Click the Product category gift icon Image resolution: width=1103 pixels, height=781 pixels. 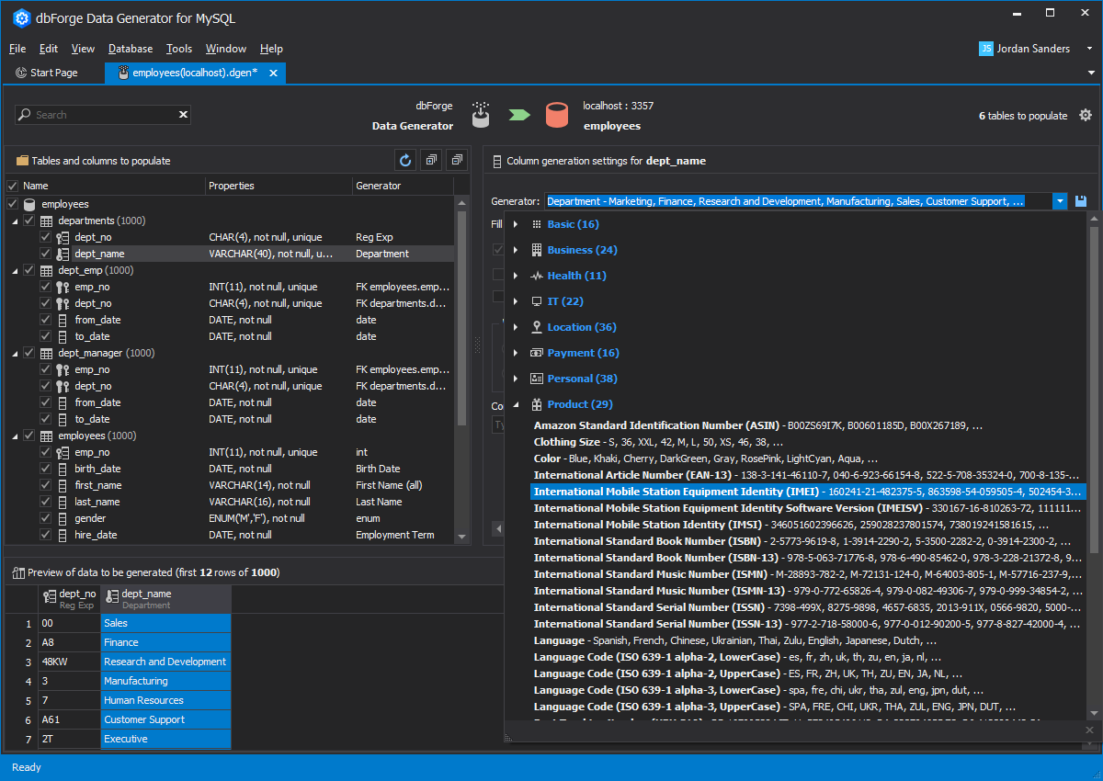coord(537,404)
